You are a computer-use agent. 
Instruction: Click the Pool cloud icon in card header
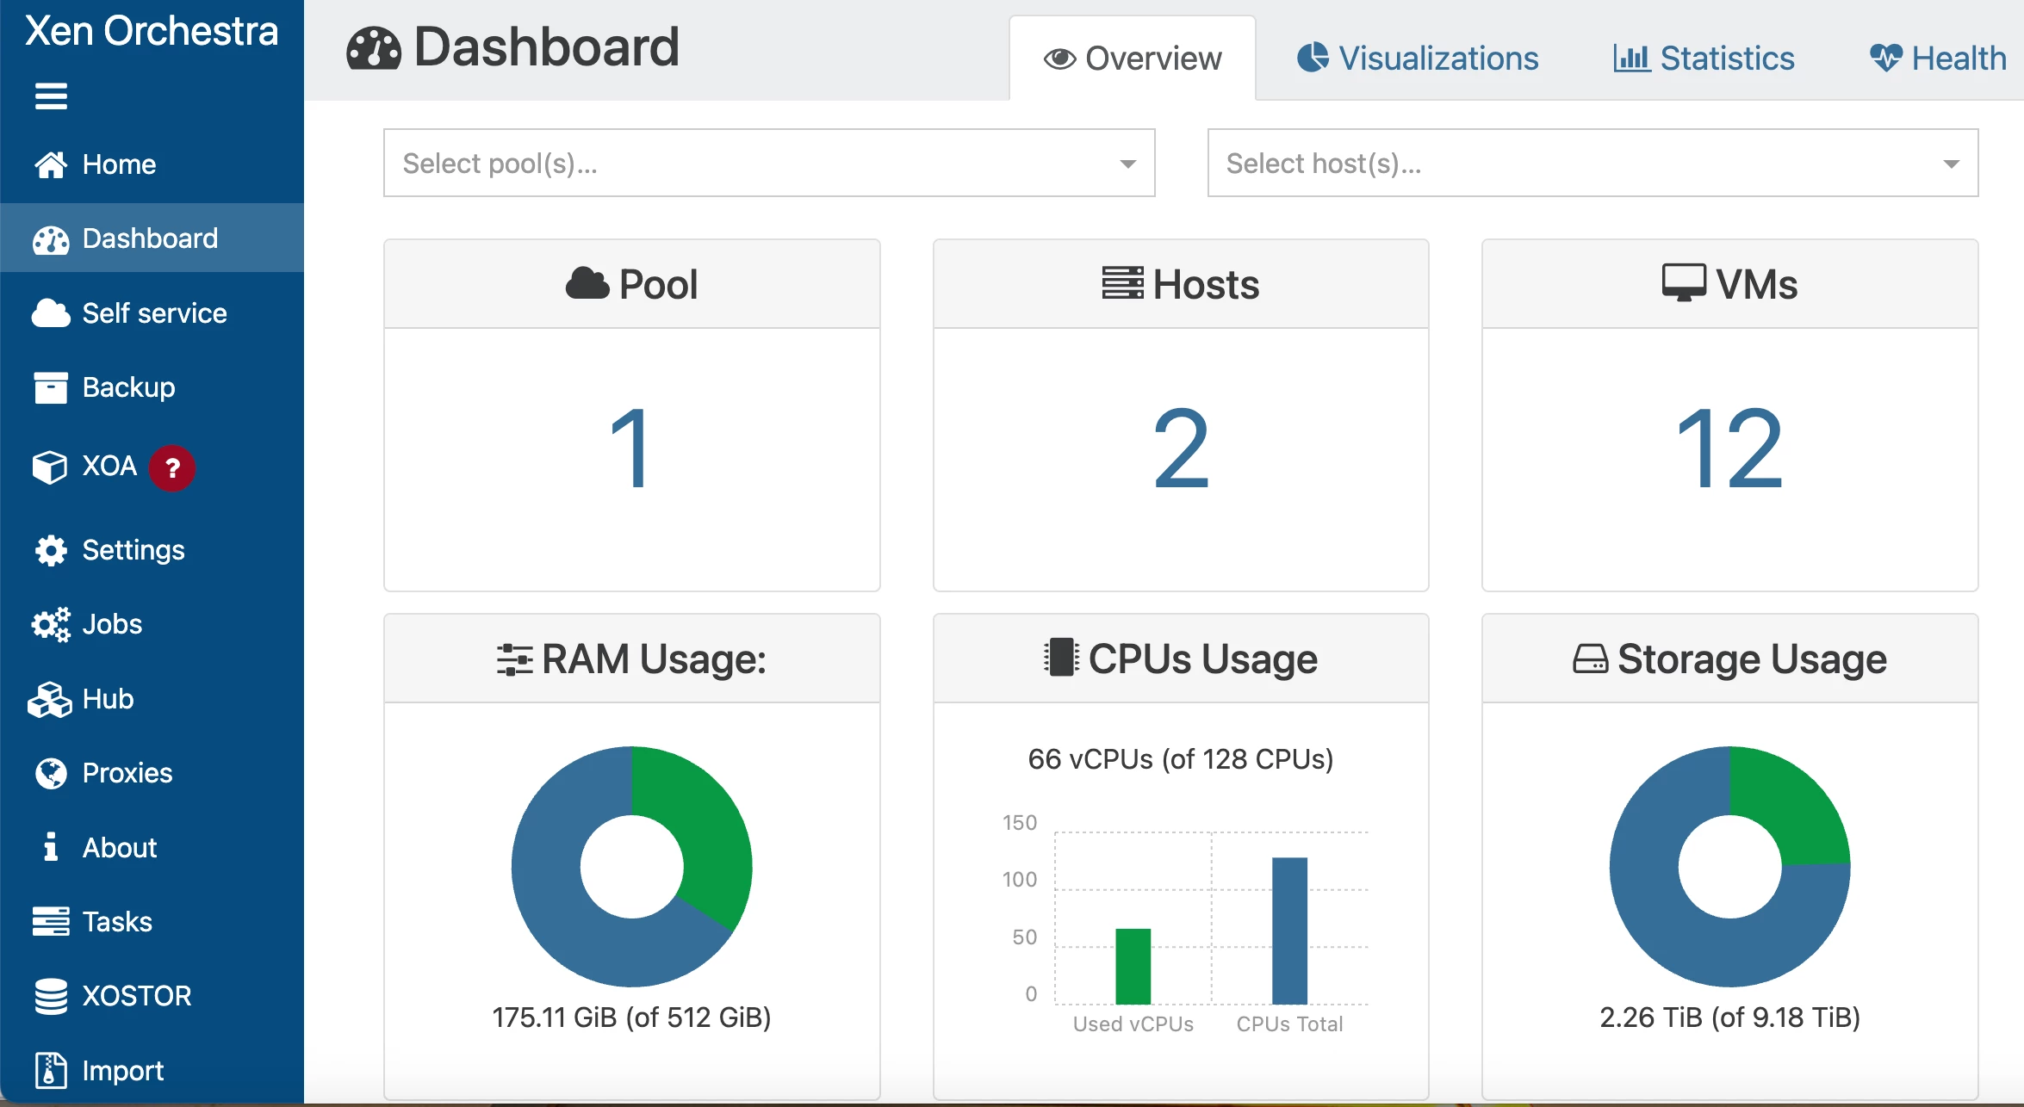coord(587,283)
